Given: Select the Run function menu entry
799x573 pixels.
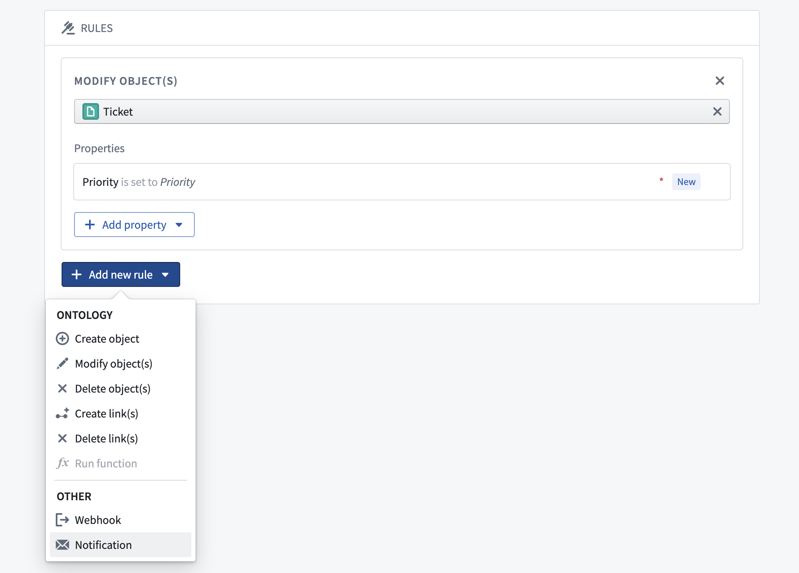Looking at the screenshot, I should click(121, 464).
